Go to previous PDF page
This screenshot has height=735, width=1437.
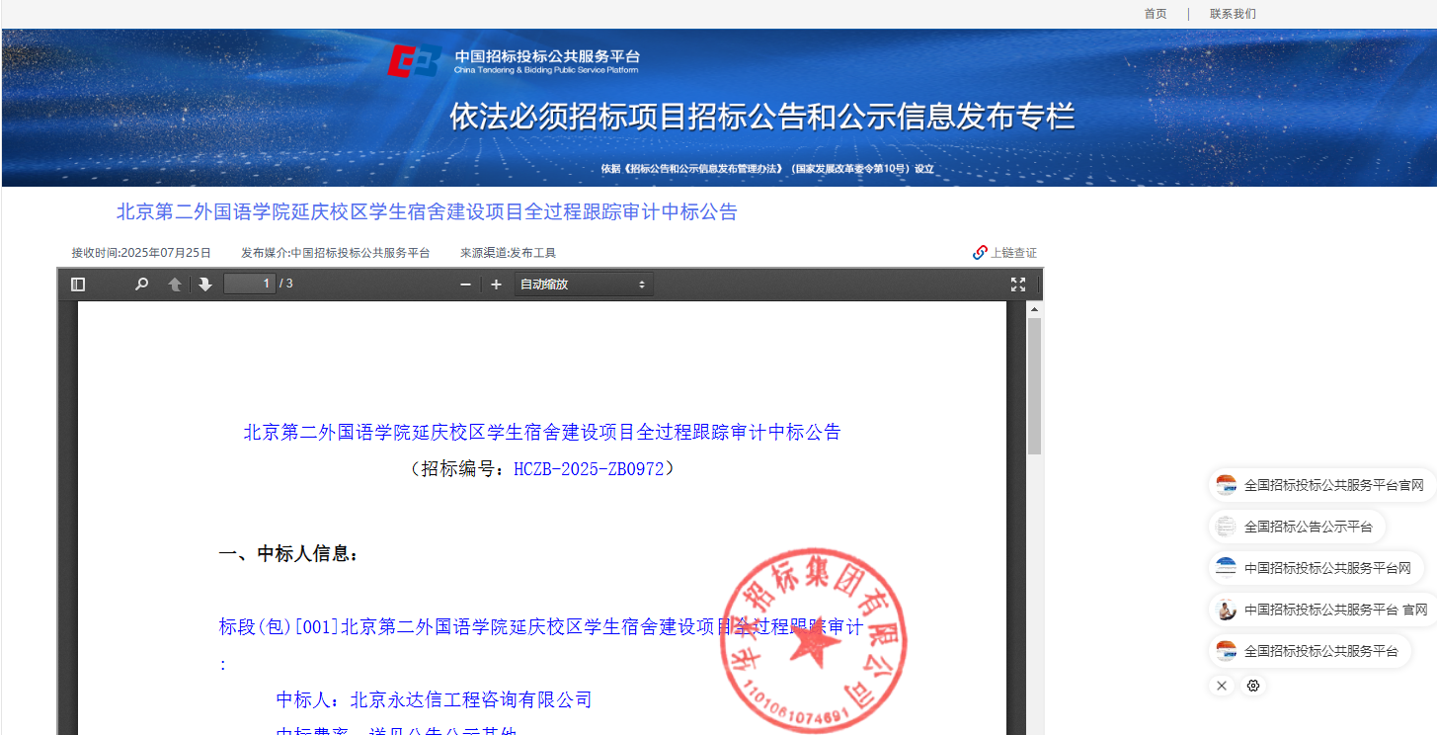pos(174,285)
